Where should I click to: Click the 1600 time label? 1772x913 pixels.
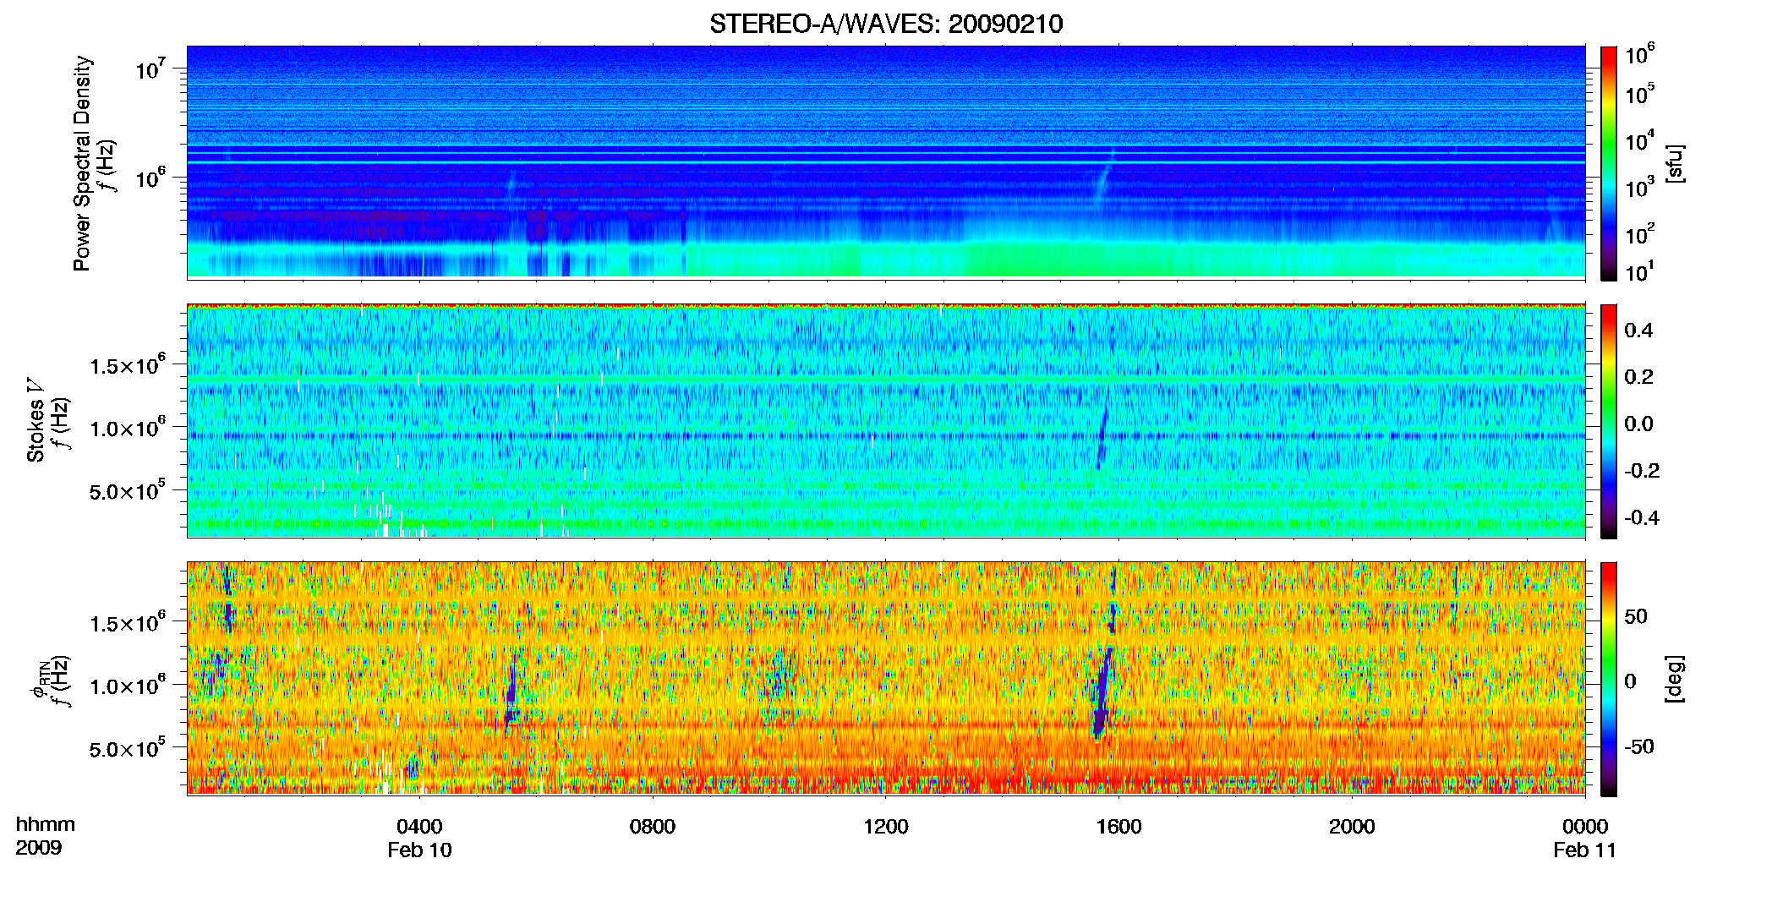coord(1118,827)
